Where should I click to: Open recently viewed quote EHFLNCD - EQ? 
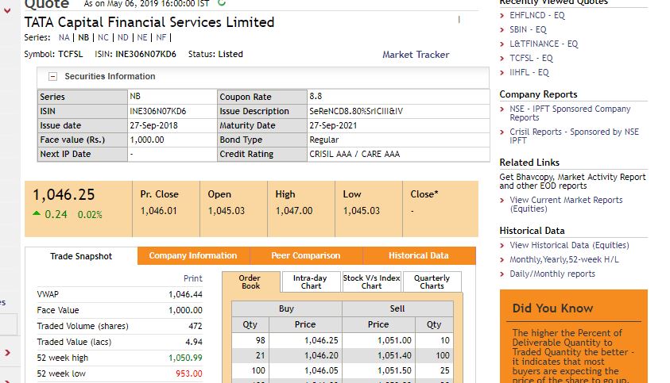tap(537, 15)
